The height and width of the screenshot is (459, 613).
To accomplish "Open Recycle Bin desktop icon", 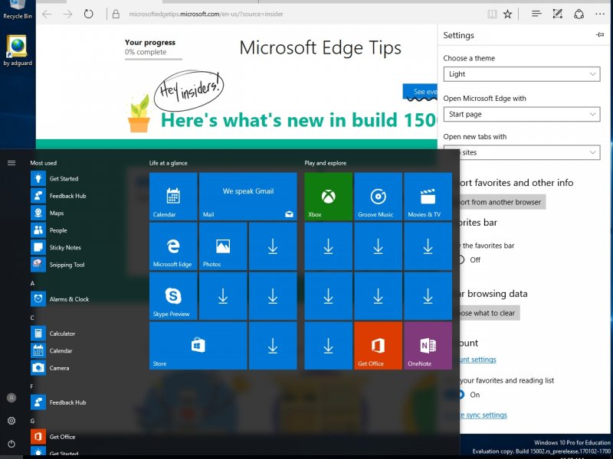I will pyautogui.click(x=17, y=10).
